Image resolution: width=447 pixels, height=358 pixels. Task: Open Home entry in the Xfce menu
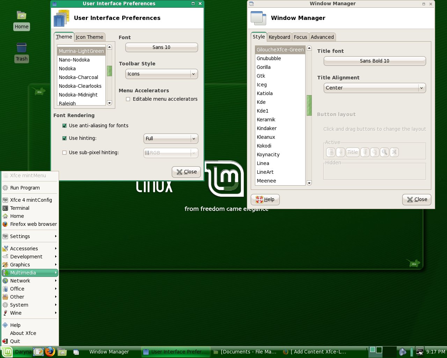click(x=30, y=216)
